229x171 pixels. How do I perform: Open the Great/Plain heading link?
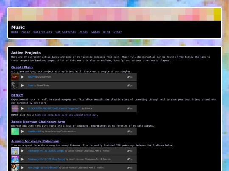22,67
